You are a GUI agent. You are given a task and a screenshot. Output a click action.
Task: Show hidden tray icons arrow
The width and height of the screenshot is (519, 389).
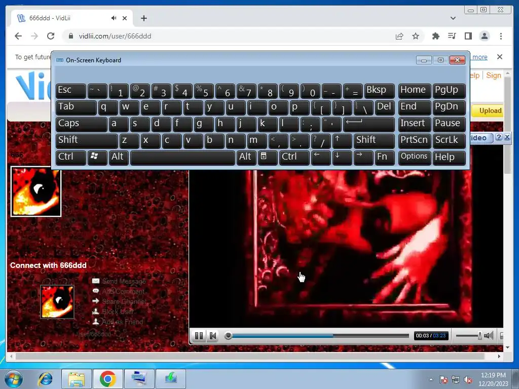[x=431, y=379]
